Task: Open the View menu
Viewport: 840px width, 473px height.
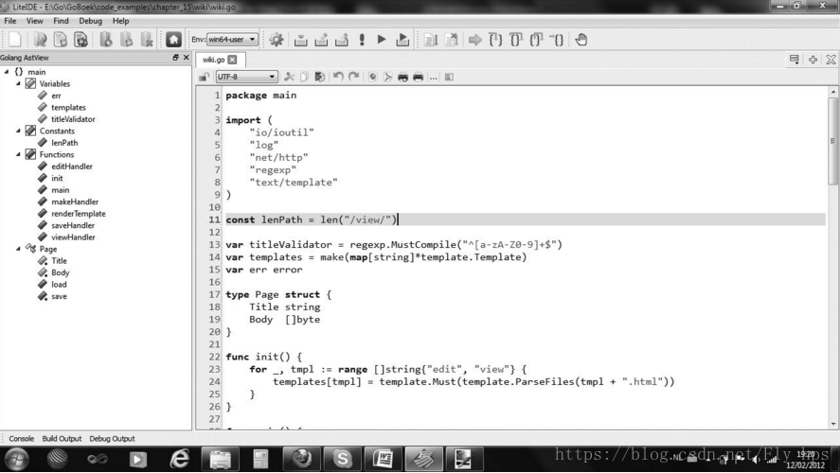Action: click(35, 21)
